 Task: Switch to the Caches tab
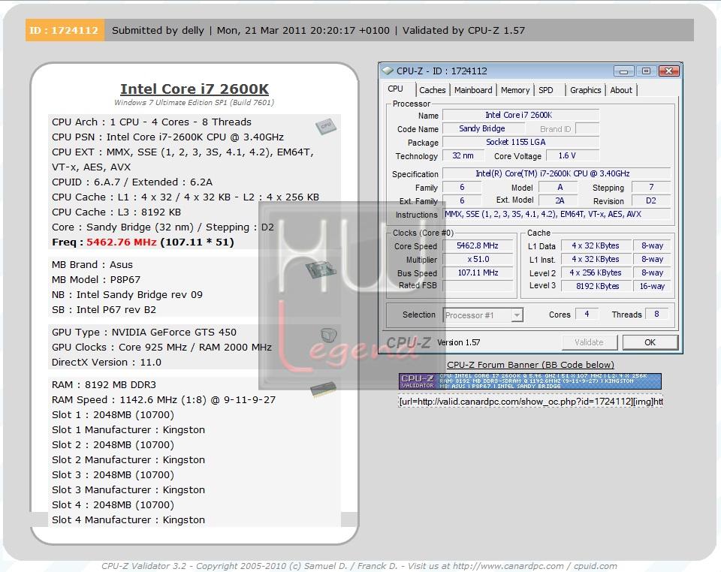[433, 90]
